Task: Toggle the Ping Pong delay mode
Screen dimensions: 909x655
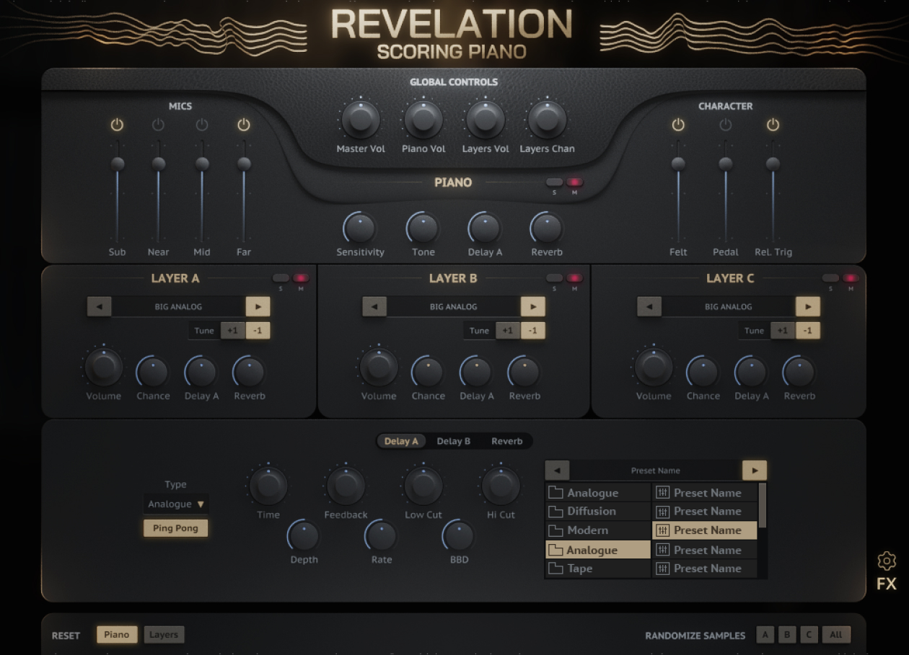Action: [x=175, y=528]
